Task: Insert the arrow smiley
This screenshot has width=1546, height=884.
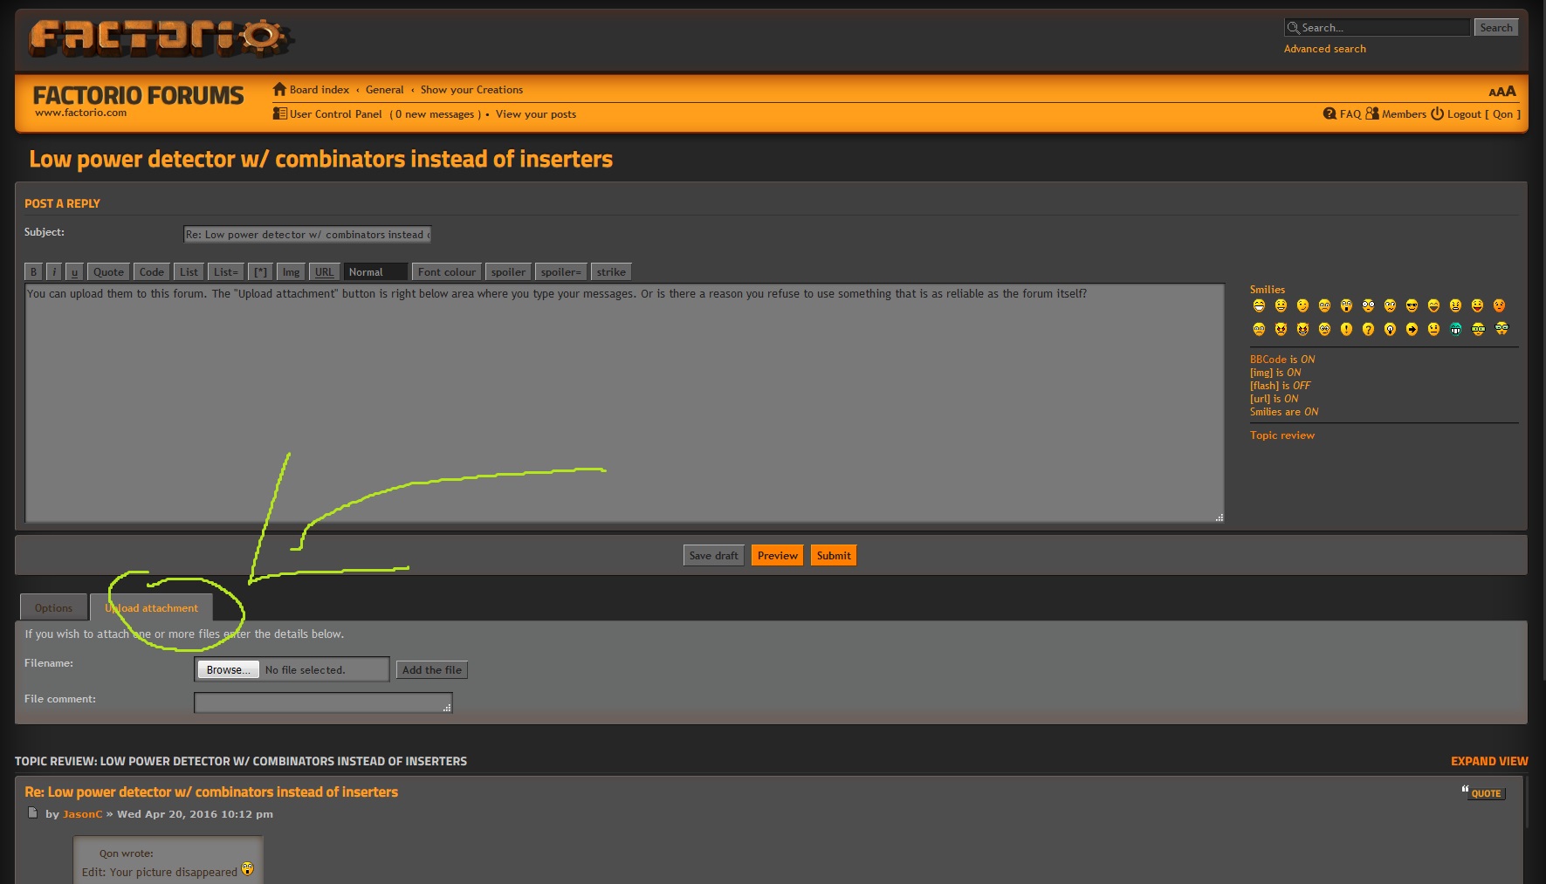Action: [1412, 329]
